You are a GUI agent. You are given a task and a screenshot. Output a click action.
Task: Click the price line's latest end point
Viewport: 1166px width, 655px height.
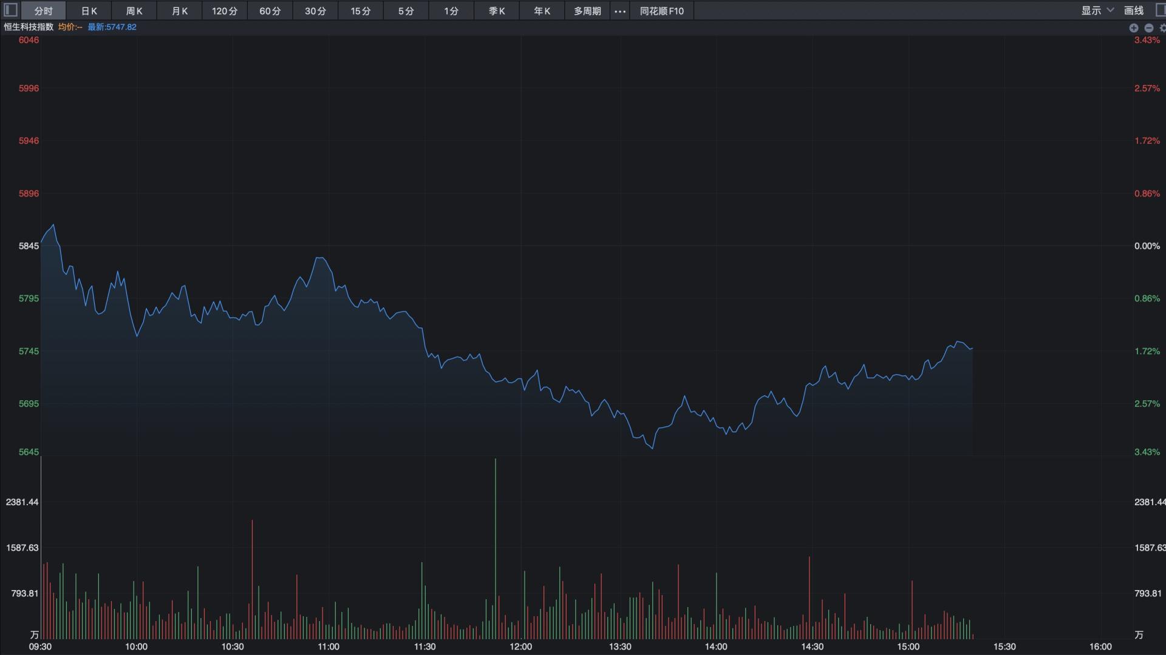click(972, 348)
